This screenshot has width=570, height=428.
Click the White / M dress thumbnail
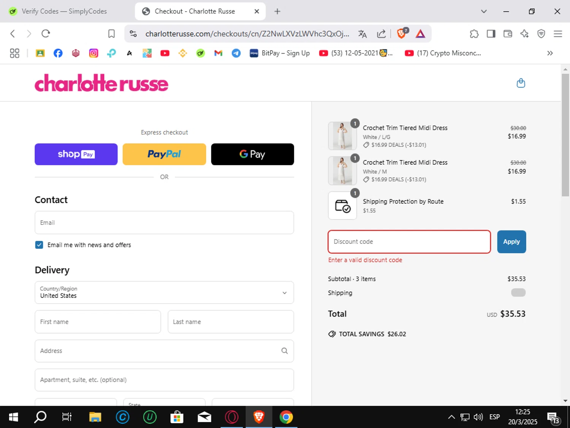point(342,170)
